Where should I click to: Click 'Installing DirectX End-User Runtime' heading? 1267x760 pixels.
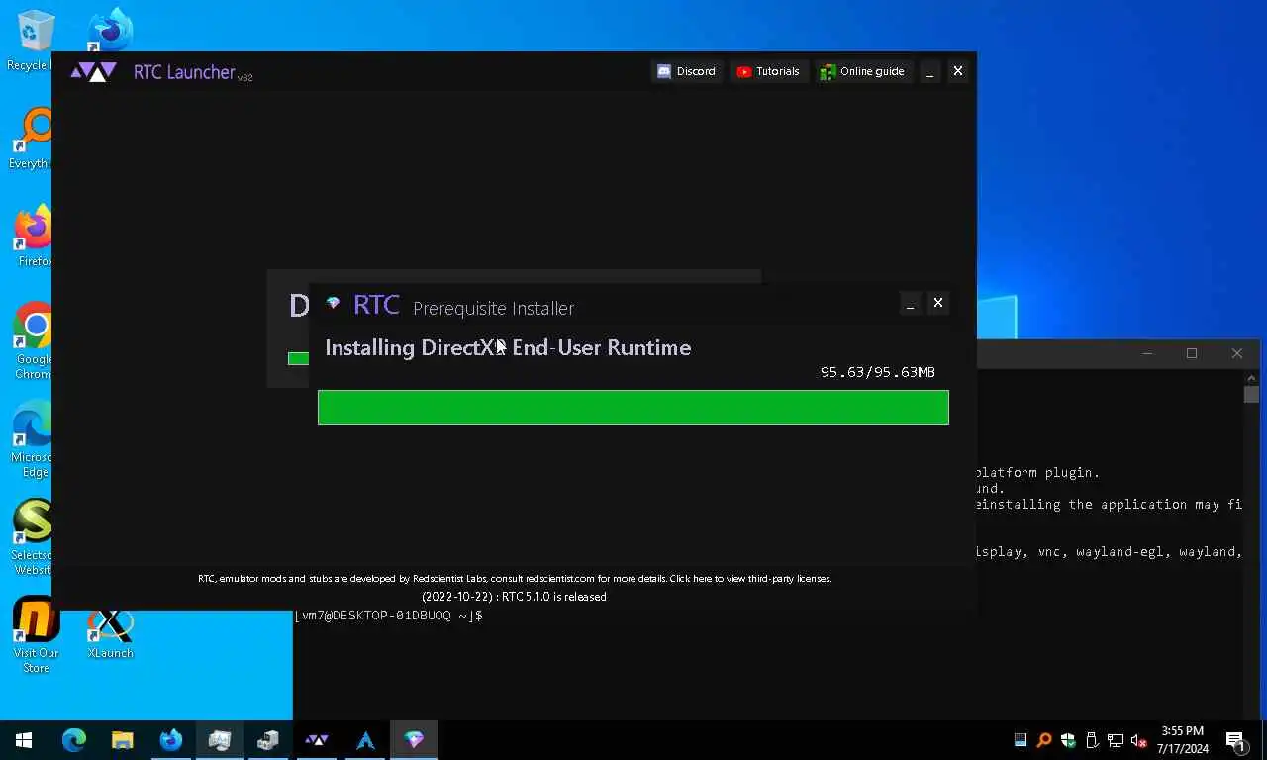[508, 347]
